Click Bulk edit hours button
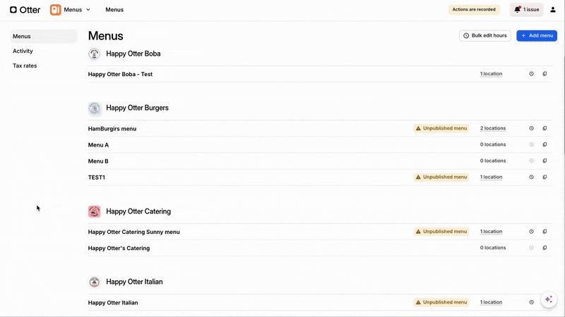 coord(484,35)
